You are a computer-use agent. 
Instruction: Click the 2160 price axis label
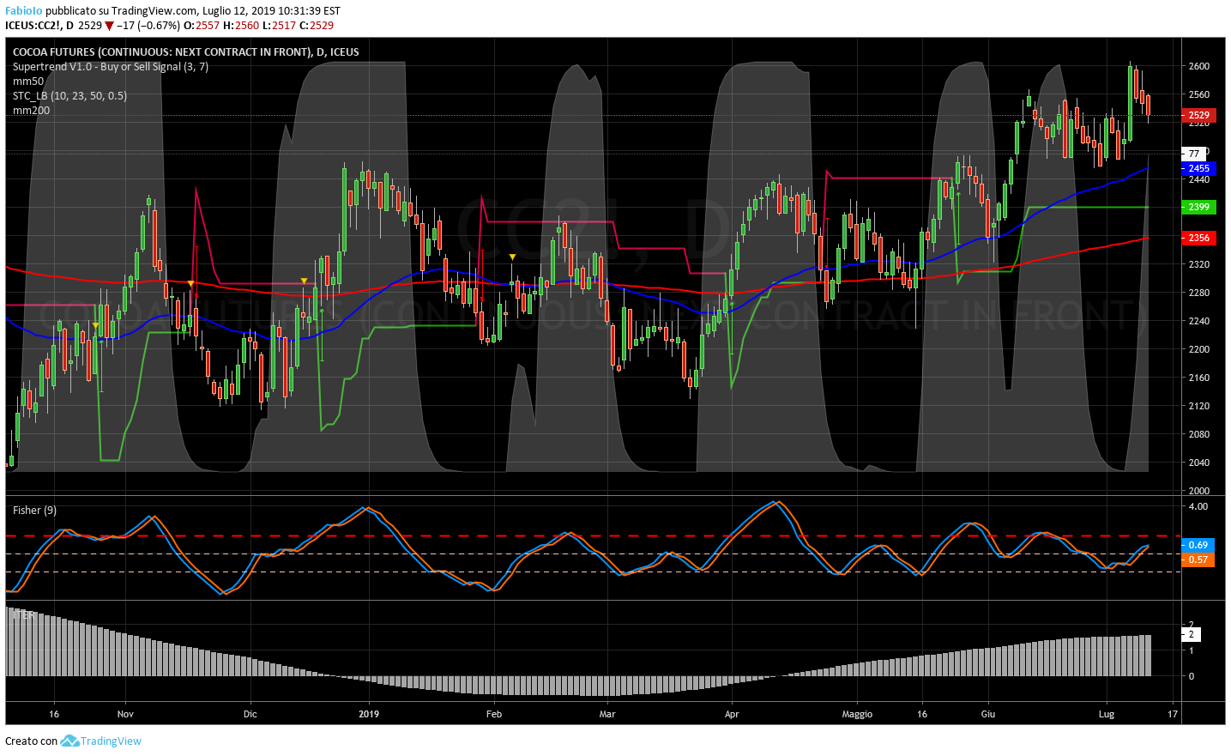coord(1199,378)
